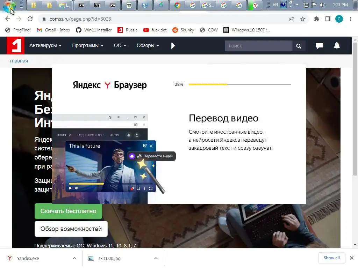The width and height of the screenshot is (358, 268).
Task: Open the Skunky bookmark
Action: [183, 30]
